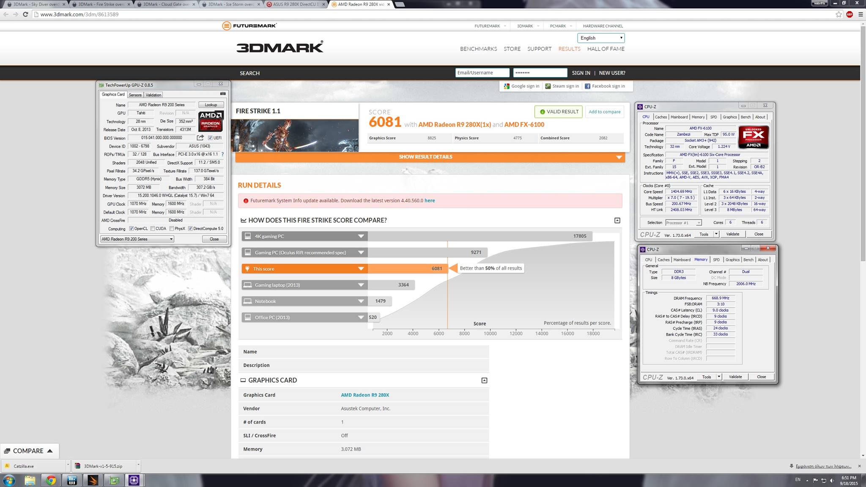Click the network icon in the system tray
The image size is (866, 487).
tap(824, 481)
